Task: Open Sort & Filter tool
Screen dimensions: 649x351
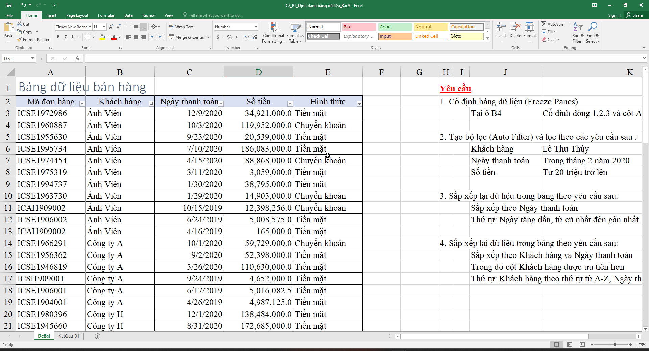Action: [x=578, y=33]
